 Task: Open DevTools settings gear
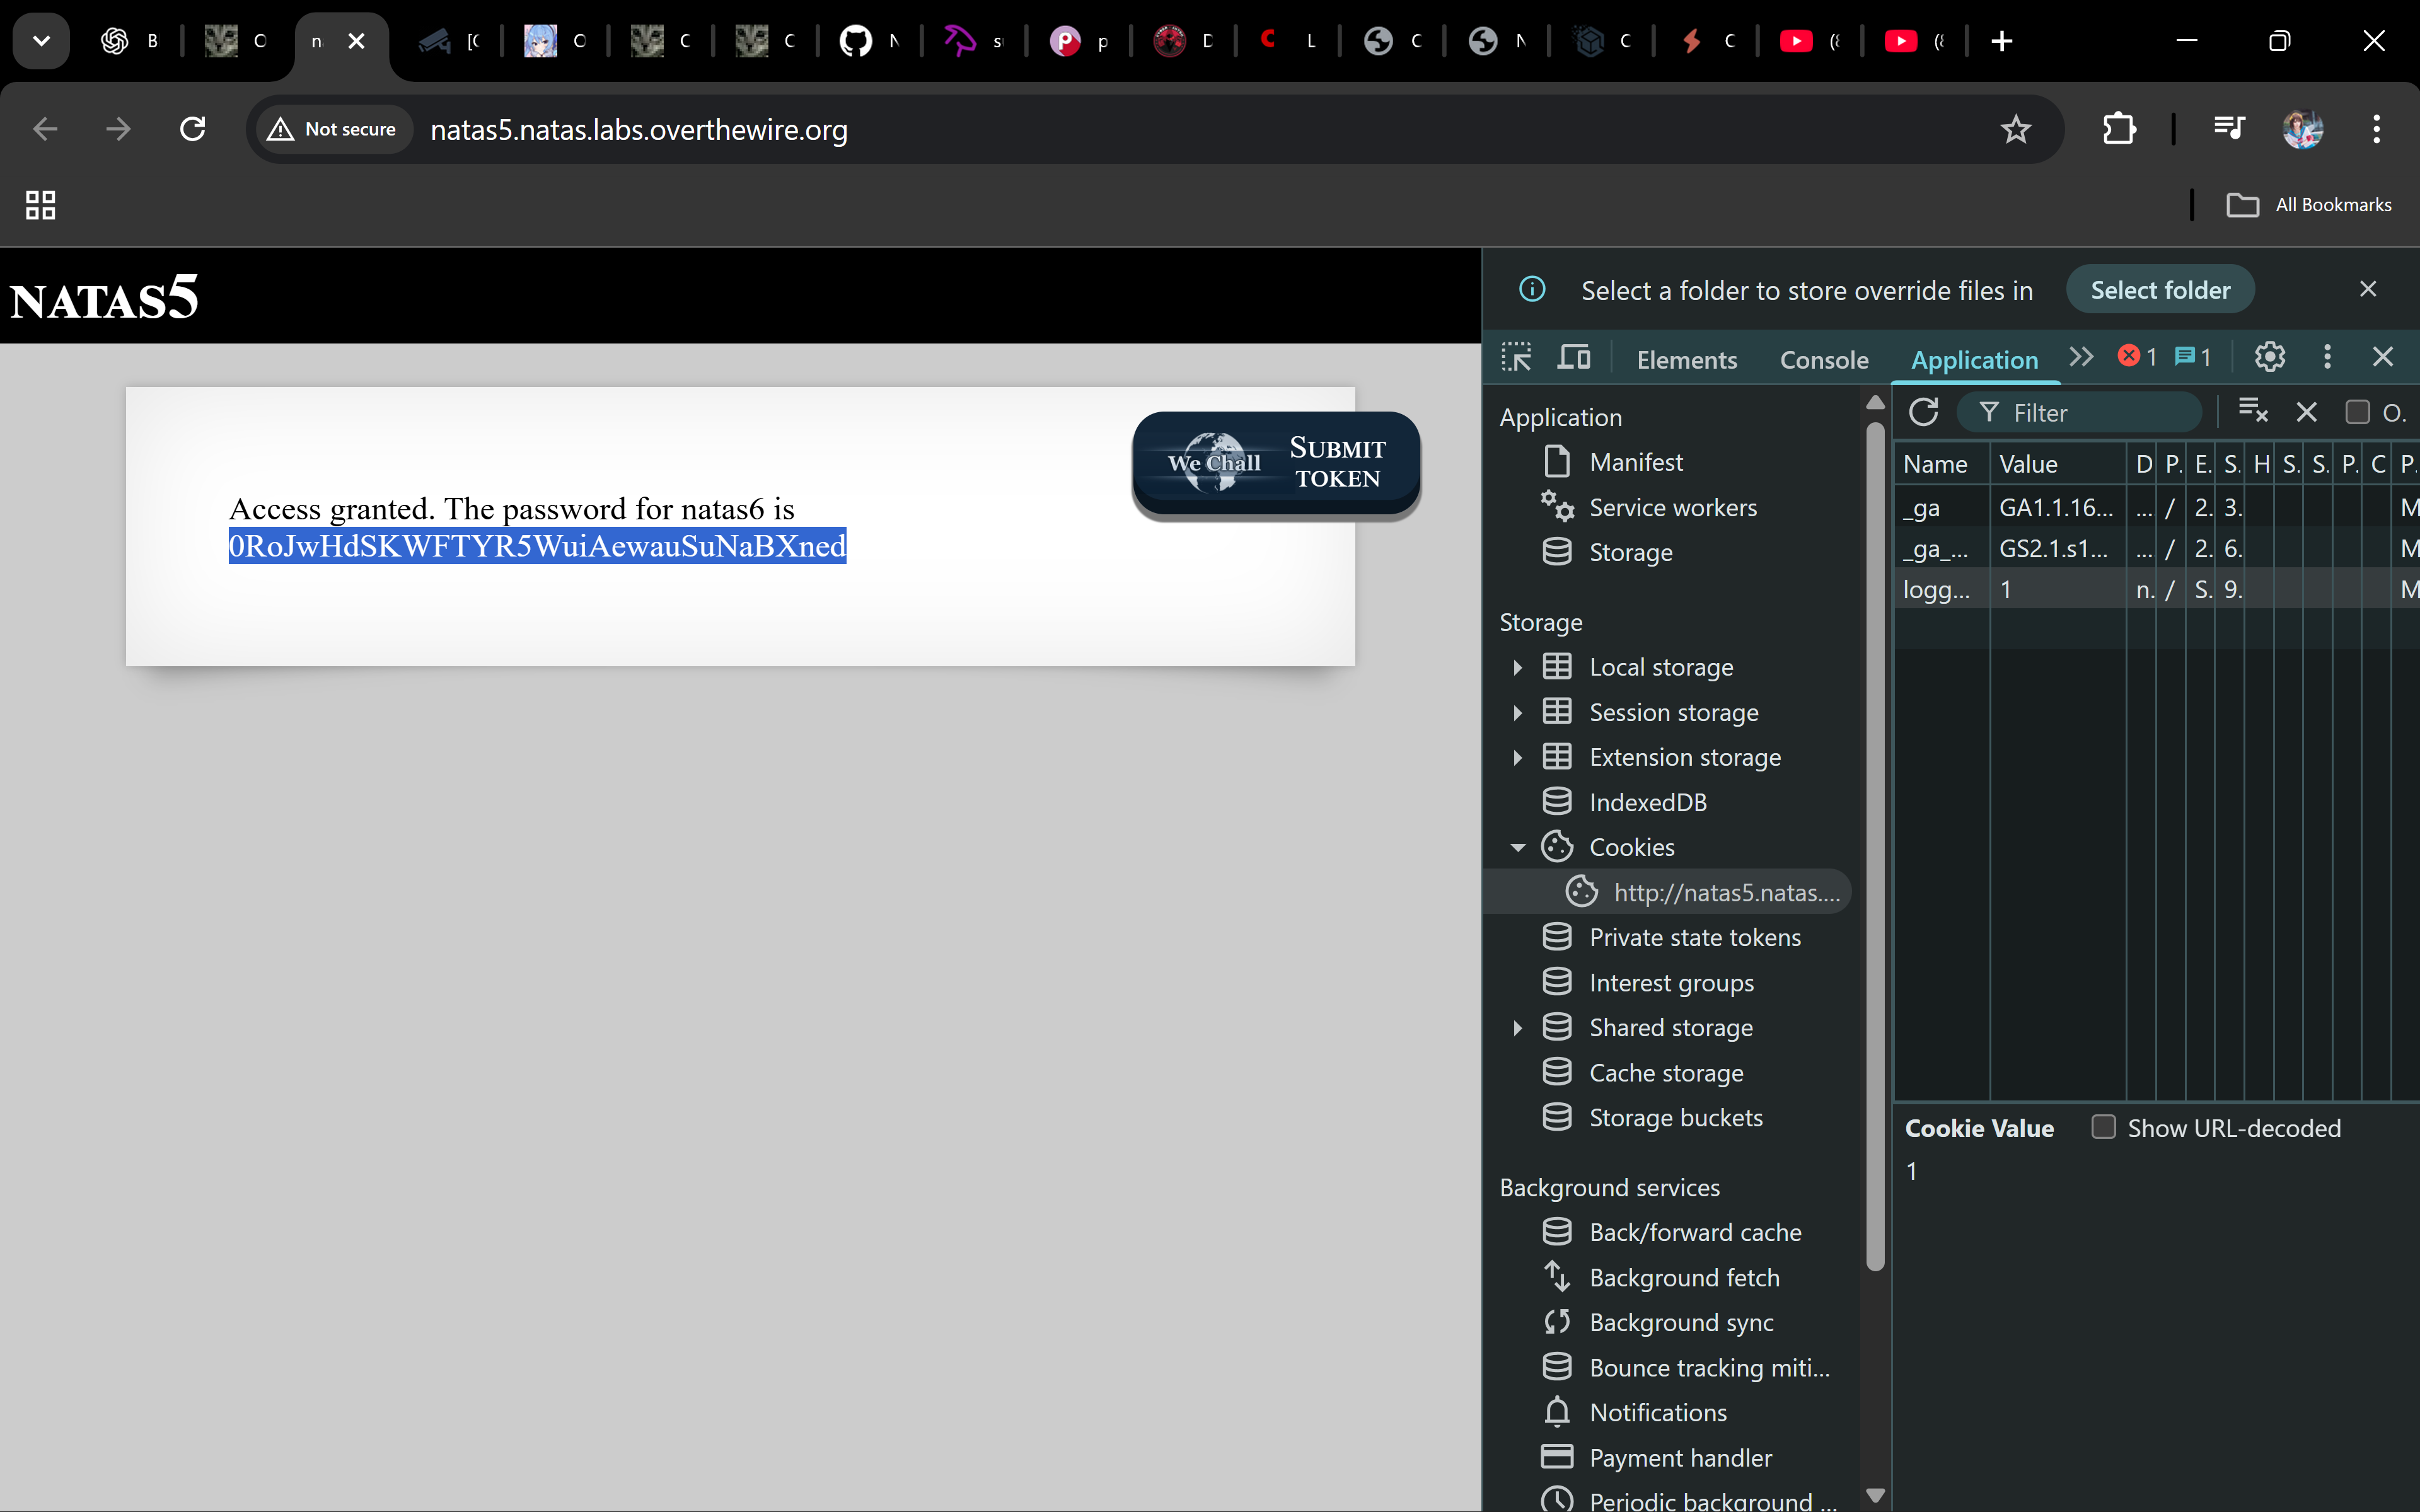(2269, 357)
